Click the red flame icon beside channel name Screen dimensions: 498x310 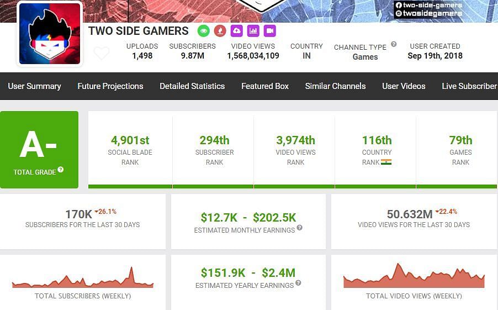tap(220, 31)
